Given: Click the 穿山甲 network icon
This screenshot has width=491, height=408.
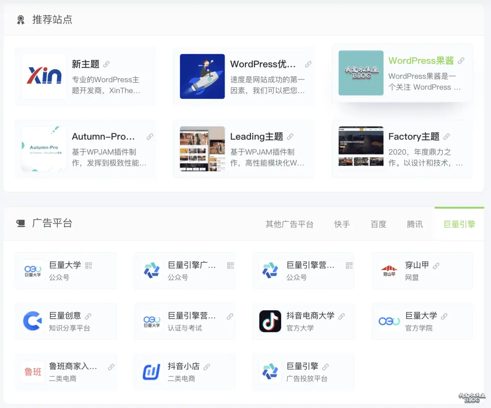Looking at the screenshot, I should [x=389, y=271].
